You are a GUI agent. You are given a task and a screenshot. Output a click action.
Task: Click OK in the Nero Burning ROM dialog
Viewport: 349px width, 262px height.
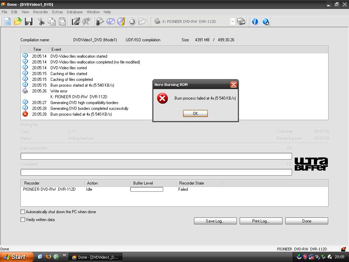(195, 113)
